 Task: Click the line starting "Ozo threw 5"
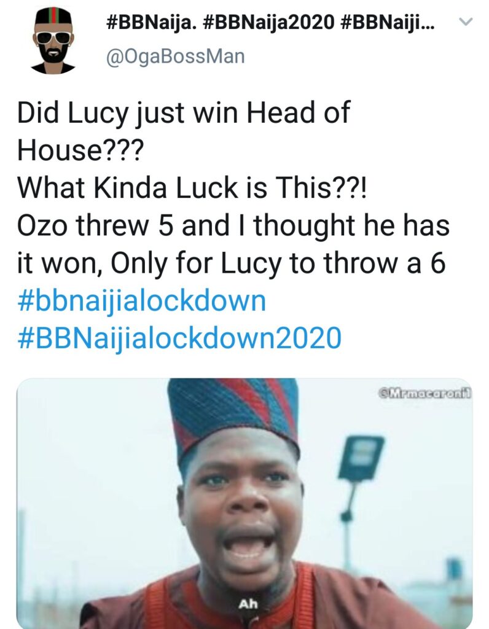coord(233,226)
